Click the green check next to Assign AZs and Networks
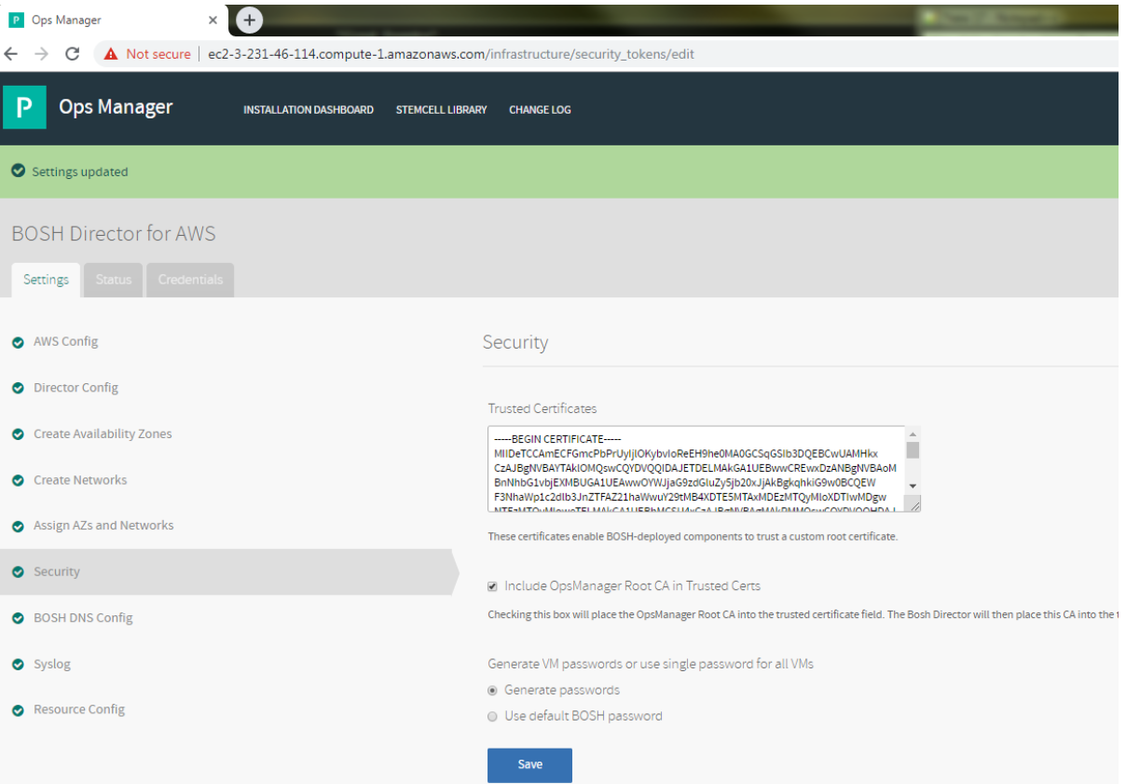 coord(18,526)
